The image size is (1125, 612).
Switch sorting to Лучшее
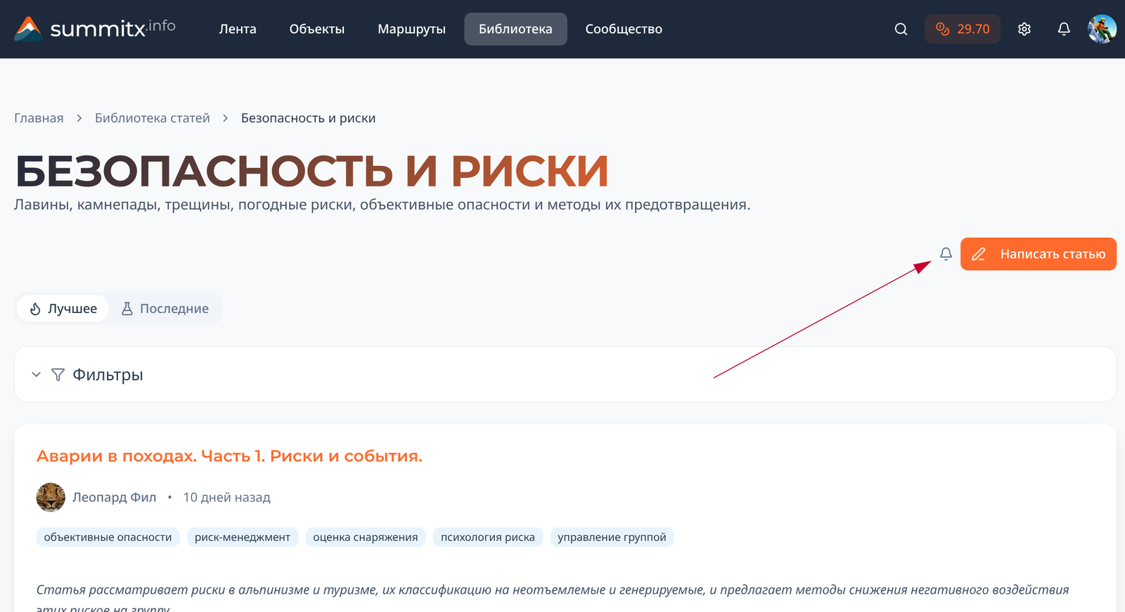point(63,309)
